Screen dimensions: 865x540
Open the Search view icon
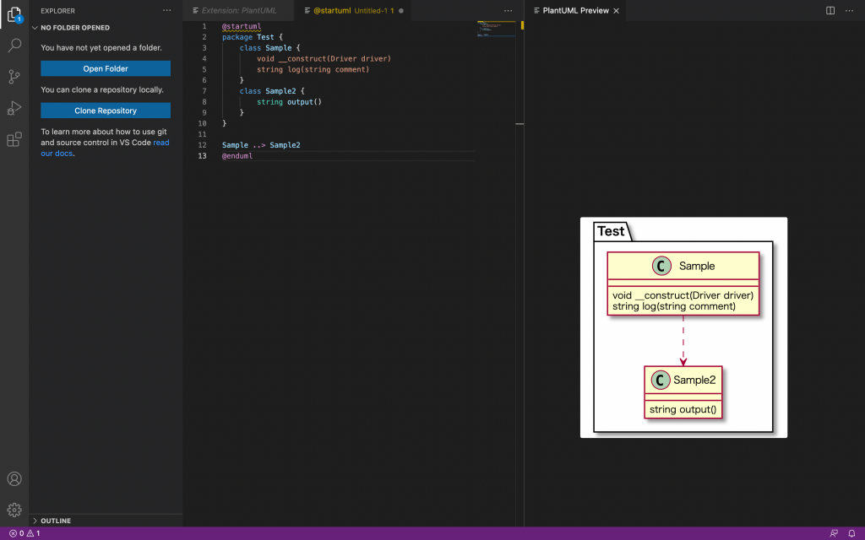tap(14, 46)
